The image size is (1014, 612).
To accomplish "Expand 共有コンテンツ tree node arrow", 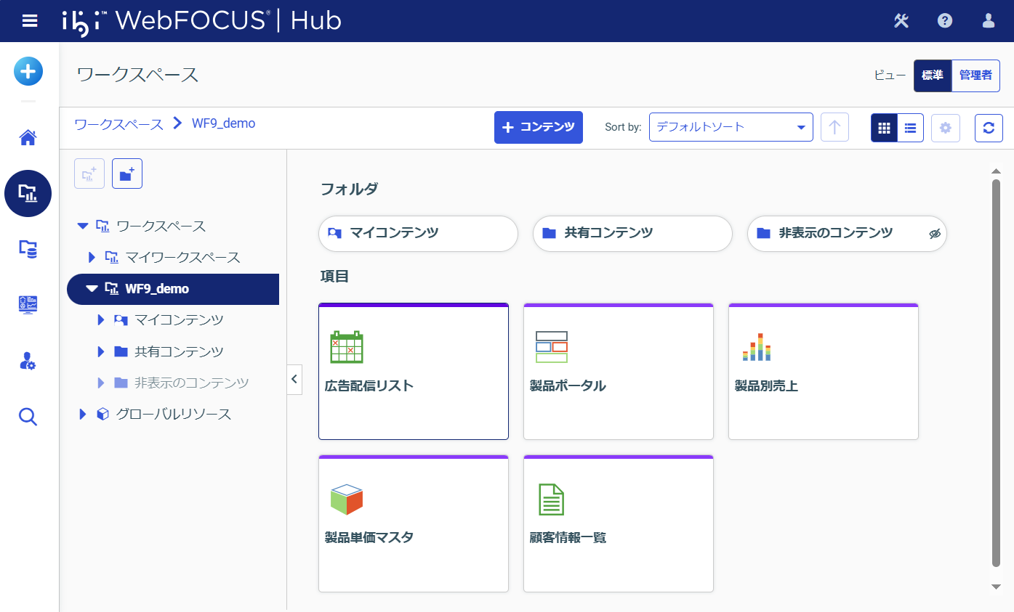I will coord(101,351).
